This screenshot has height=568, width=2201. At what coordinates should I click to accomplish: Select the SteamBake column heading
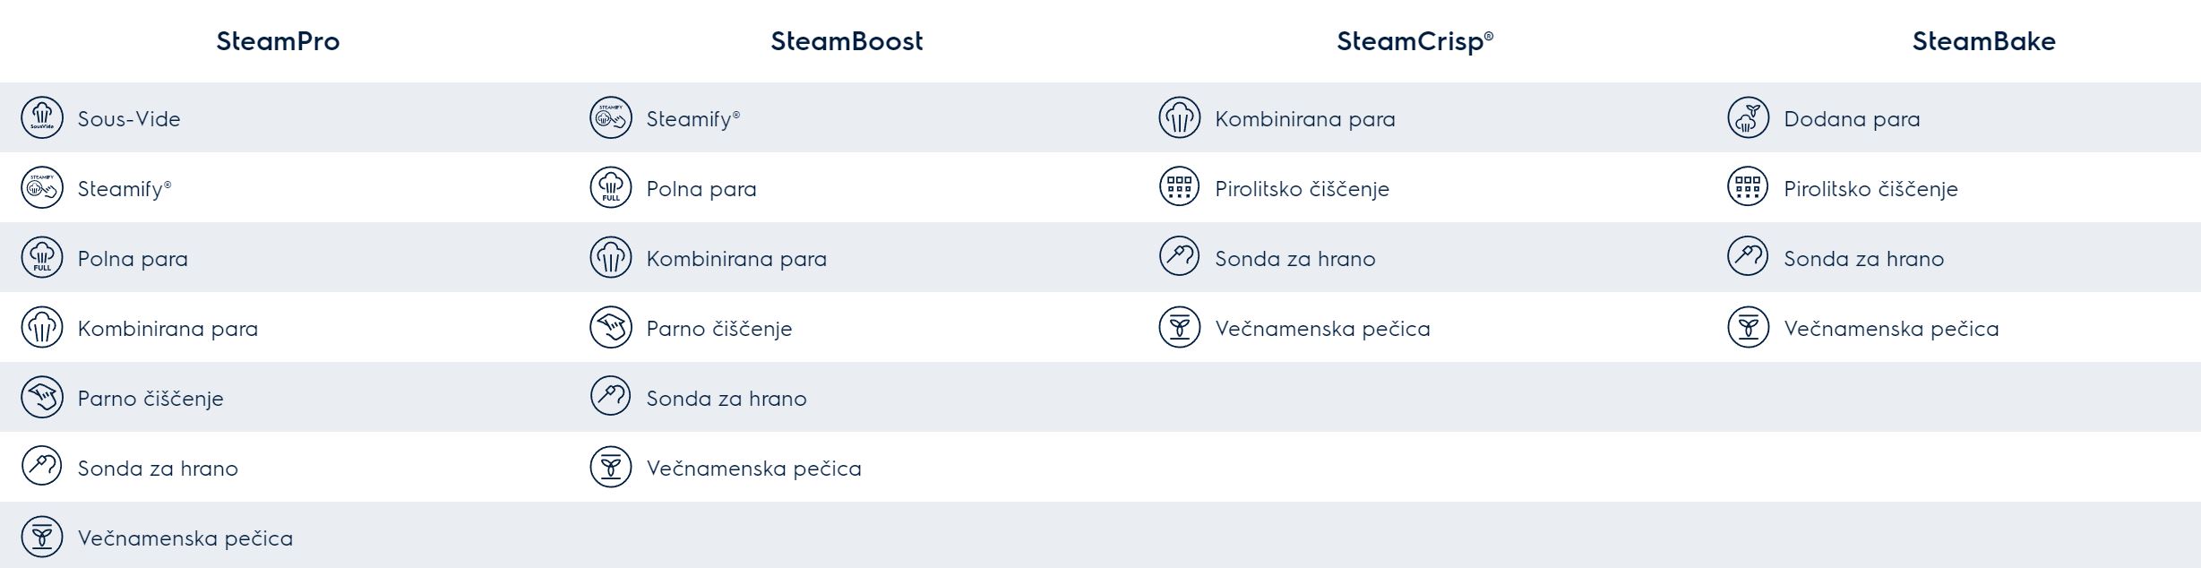pos(1983,41)
